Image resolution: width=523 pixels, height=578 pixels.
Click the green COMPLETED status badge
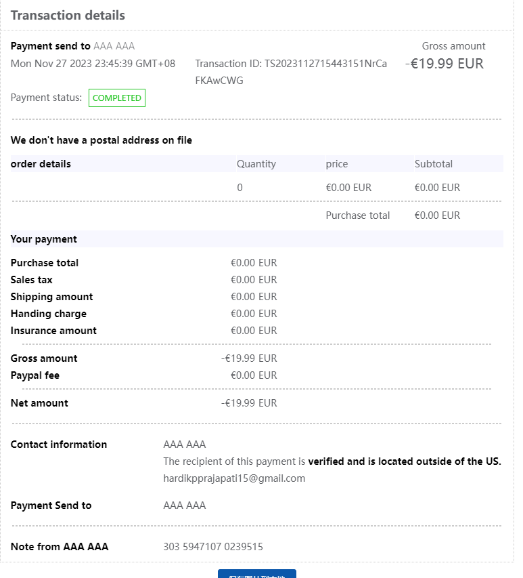tap(117, 98)
